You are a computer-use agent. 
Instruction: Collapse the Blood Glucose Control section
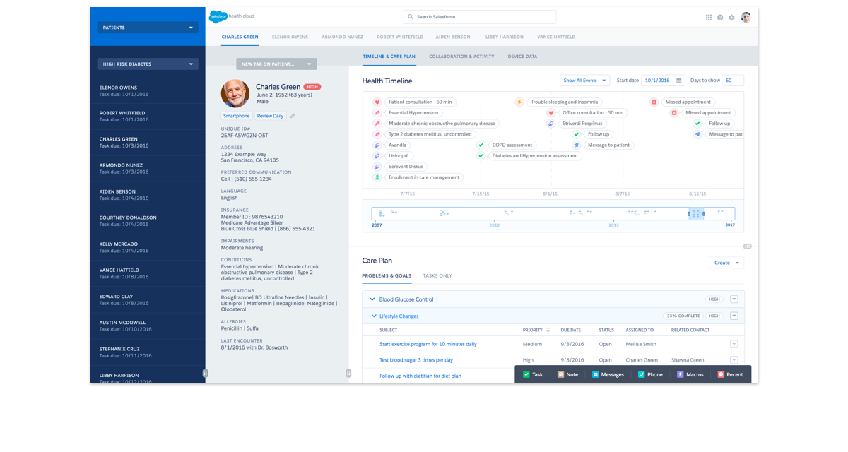pyautogui.click(x=372, y=299)
